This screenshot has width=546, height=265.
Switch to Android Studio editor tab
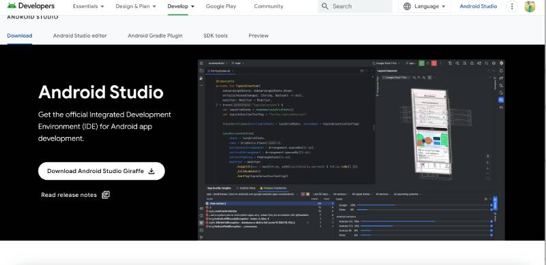point(80,35)
